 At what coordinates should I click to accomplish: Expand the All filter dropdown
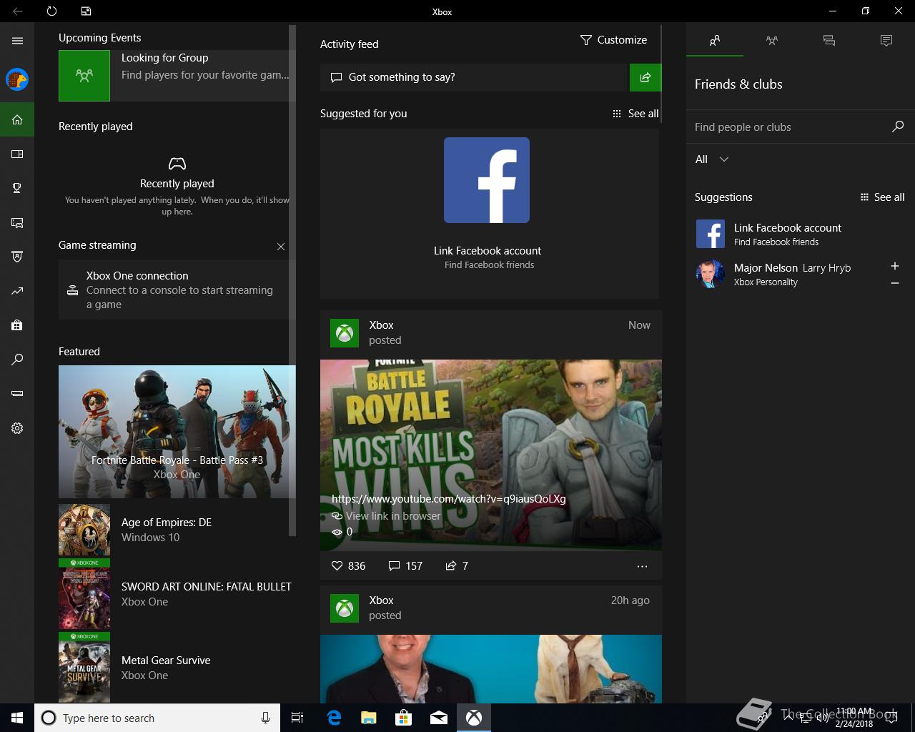click(x=712, y=159)
